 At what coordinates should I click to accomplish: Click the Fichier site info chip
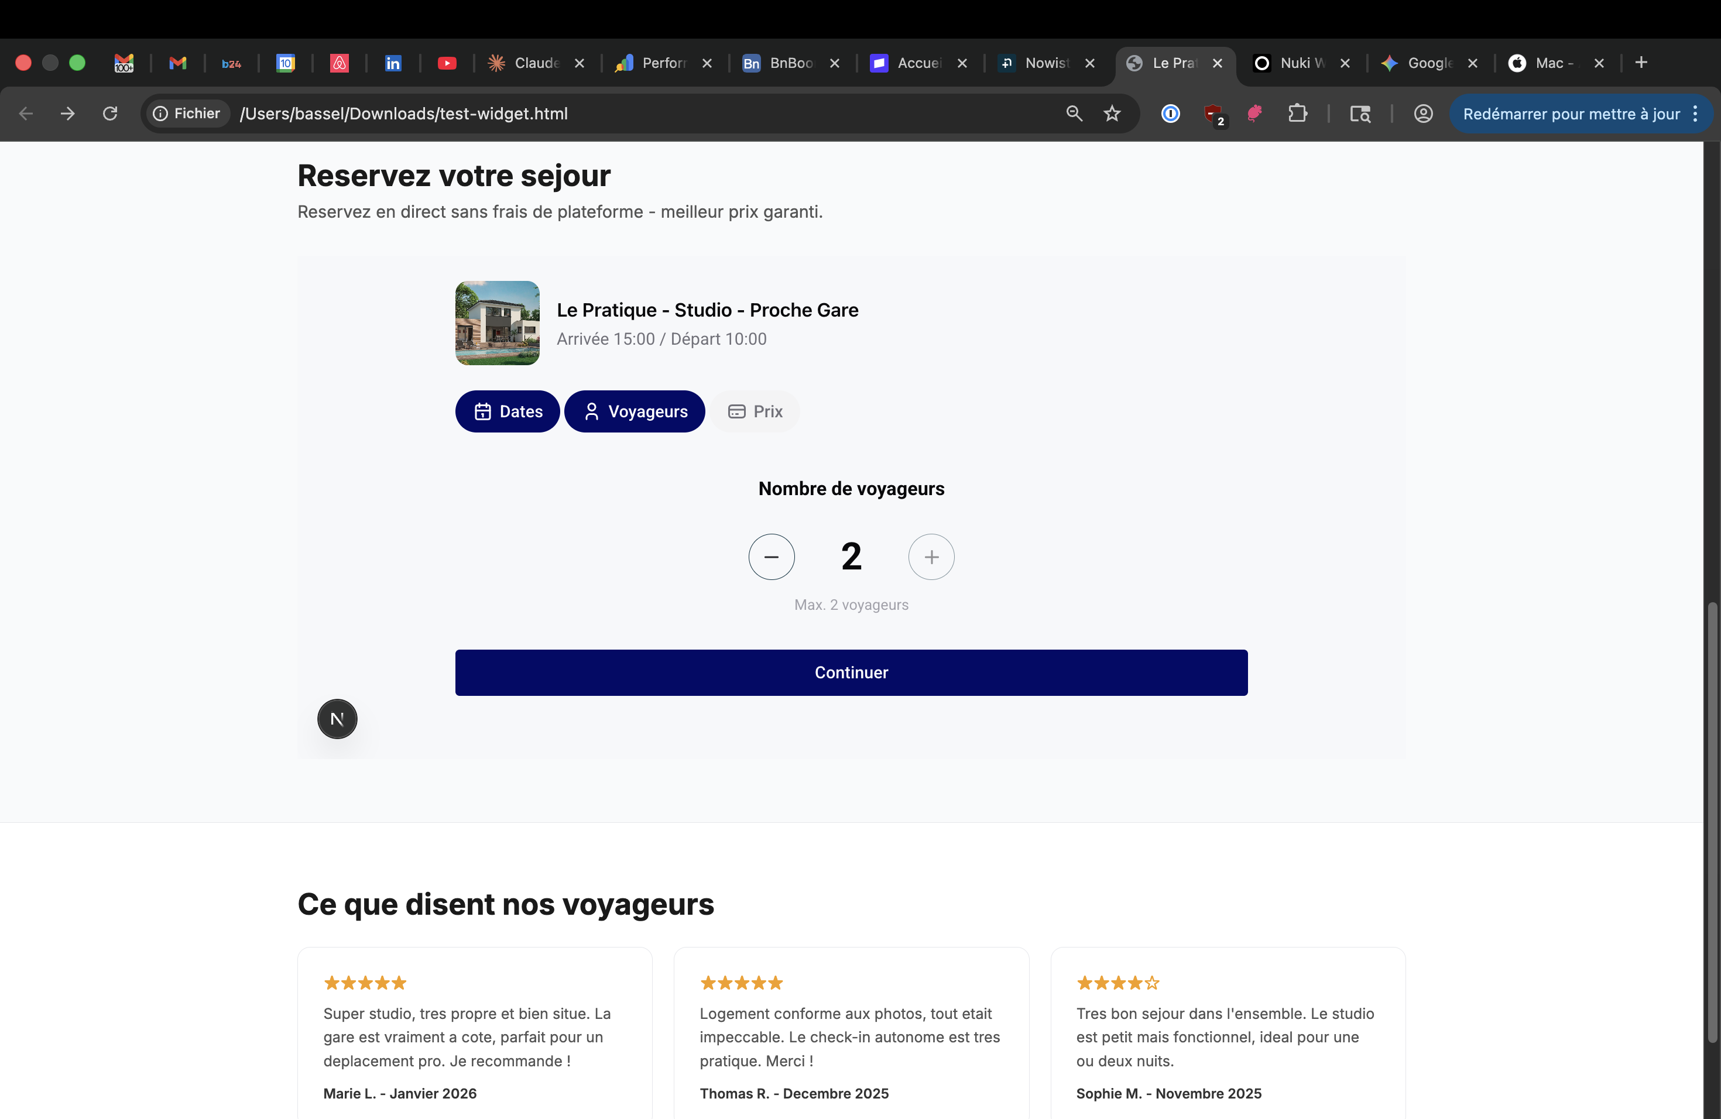pos(187,114)
